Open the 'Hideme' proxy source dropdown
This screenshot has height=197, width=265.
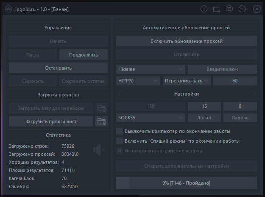151,69
